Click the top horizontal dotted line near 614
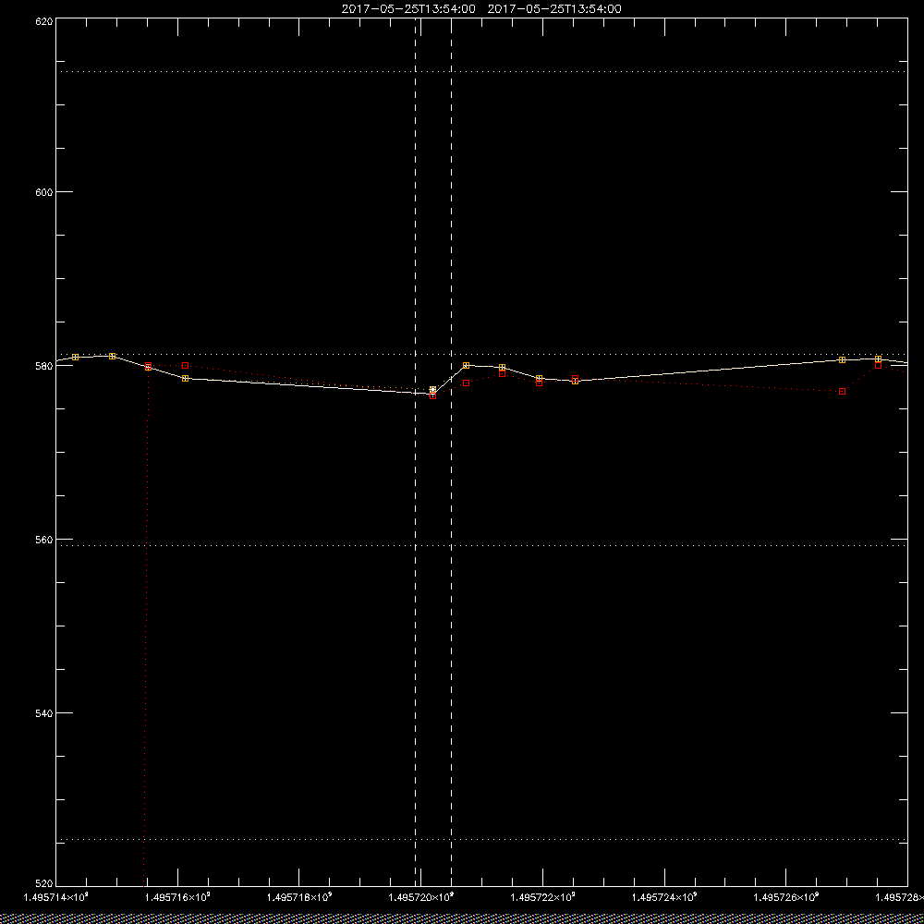Image resolution: width=924 pixels, height=924 pixels. (x=481, y=71)
